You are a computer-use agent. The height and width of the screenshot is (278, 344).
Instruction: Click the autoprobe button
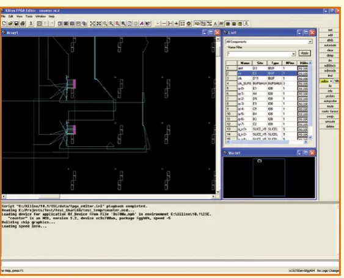[x=330, y=101]
